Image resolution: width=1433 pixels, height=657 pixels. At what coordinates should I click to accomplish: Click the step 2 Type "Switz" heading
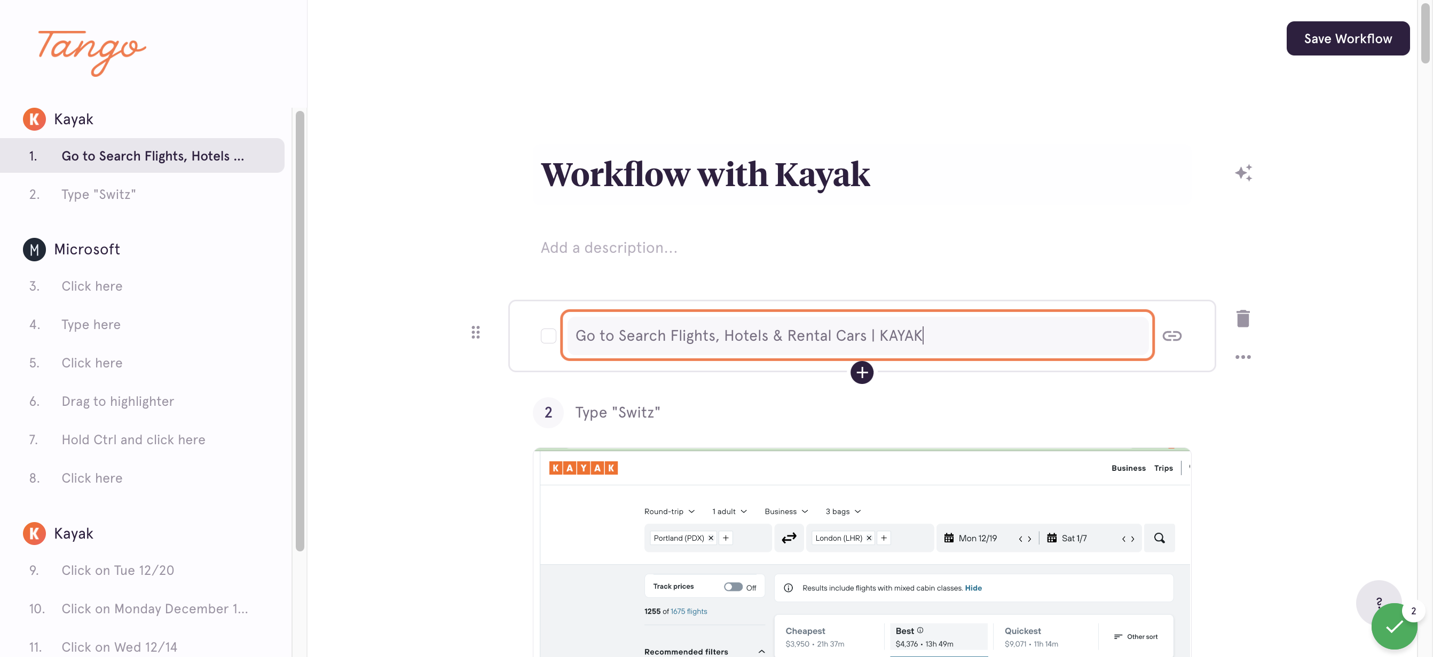(x=618, y=412)
